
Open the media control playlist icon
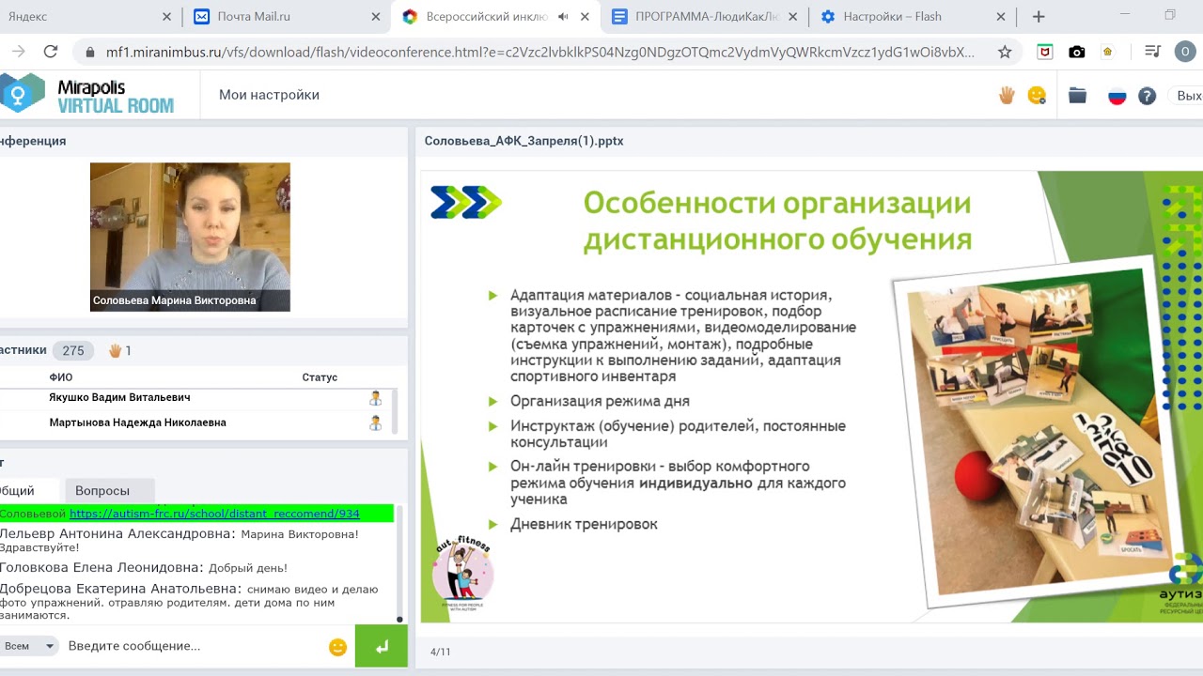(x=1152, y=52)
